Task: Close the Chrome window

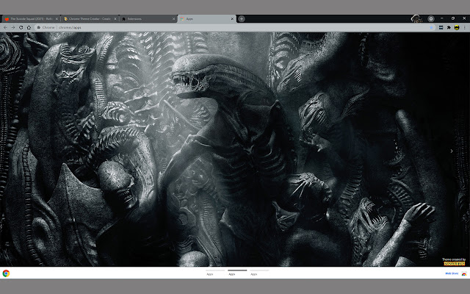Action: pyautogui.click(x=464, y=18)
